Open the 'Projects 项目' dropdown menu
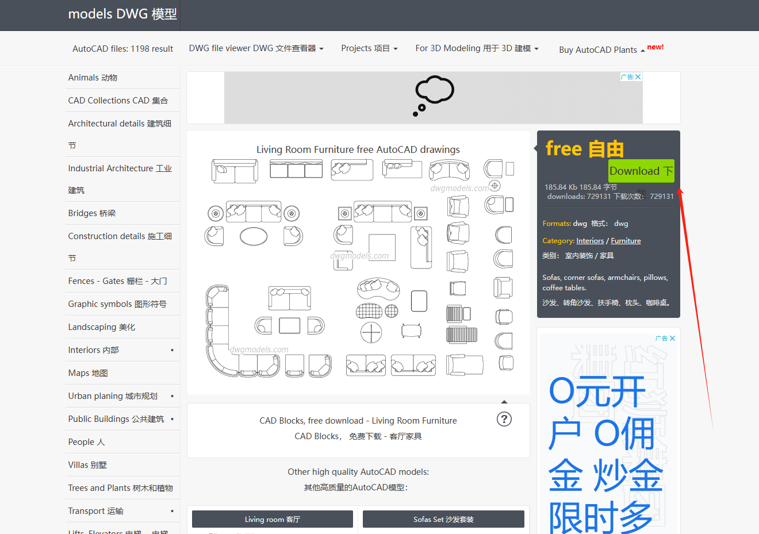759x534 pixels. [369, 48]
